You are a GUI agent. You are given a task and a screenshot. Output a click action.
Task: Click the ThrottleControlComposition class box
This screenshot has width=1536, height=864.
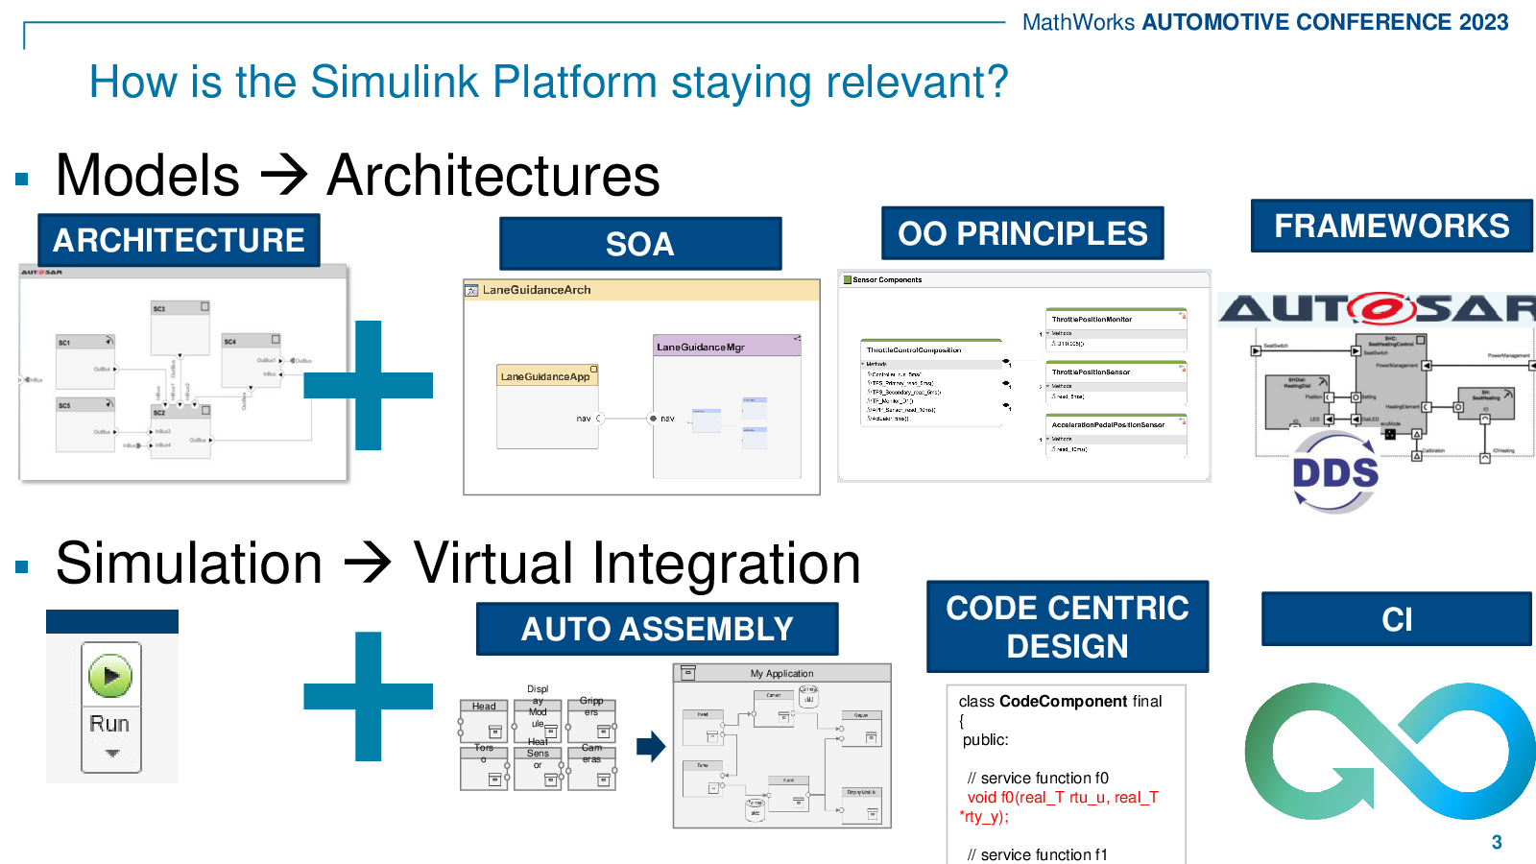pyautogui.click(x=931, y=382)
